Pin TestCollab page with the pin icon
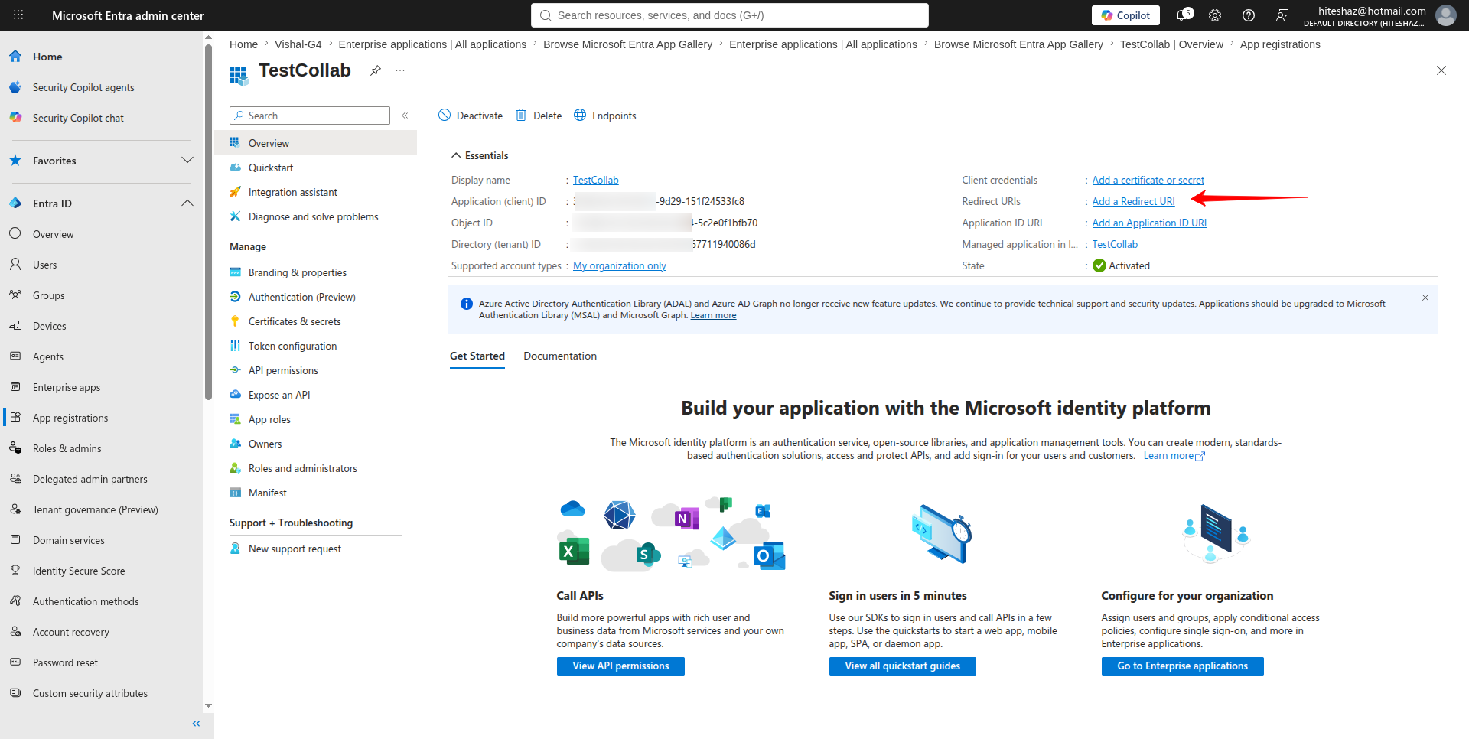 point(376,70)
